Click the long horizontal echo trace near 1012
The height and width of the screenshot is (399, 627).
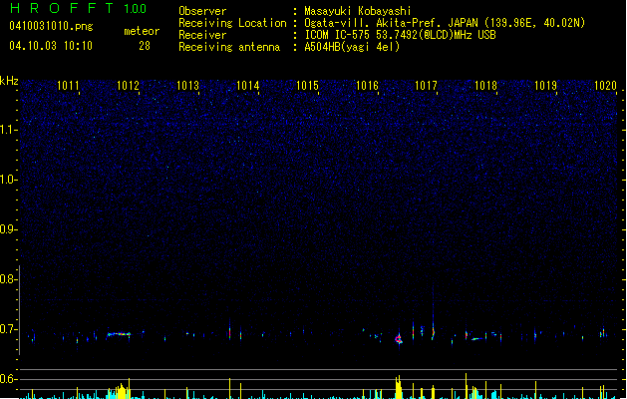click(119, 334)
